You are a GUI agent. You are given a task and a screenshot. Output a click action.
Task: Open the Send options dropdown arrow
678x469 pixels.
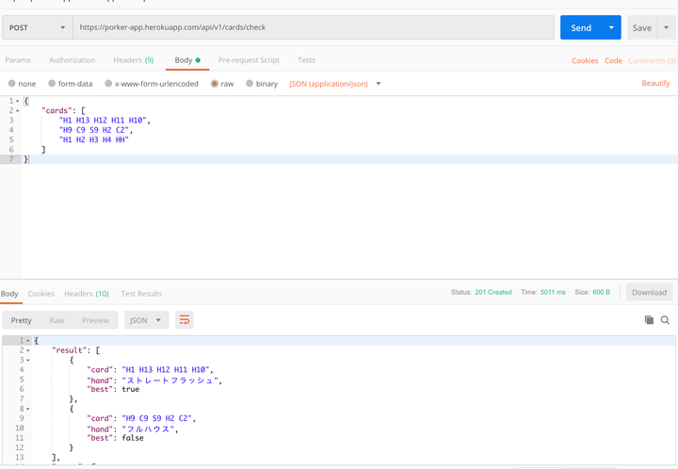click(x=611, y=27)
